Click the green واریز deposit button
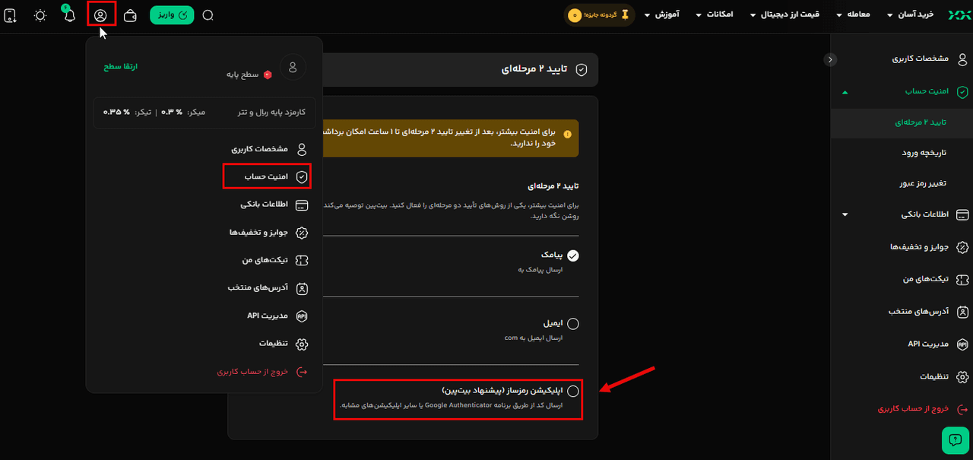 tap(172, 15)
